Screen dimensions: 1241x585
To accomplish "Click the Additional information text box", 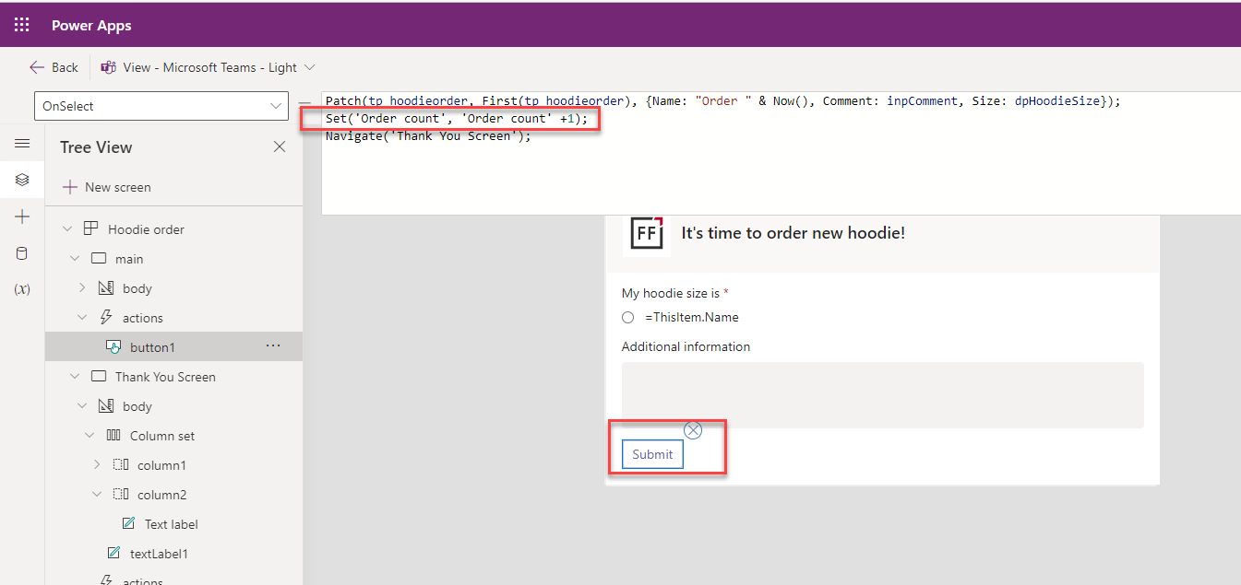I will pyautogui.click(x=882, y=394).
